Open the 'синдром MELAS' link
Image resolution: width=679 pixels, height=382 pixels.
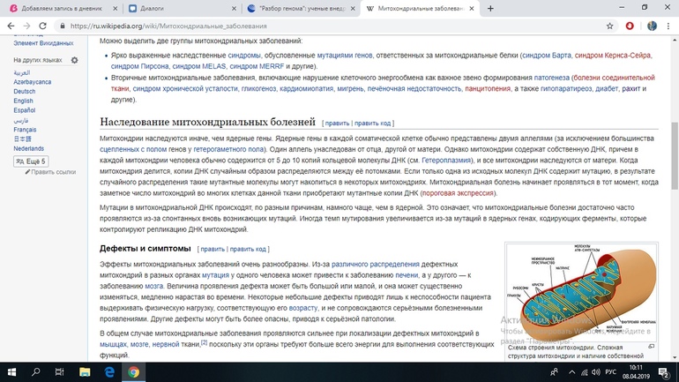pyautogui.click(x=199, y=66)
